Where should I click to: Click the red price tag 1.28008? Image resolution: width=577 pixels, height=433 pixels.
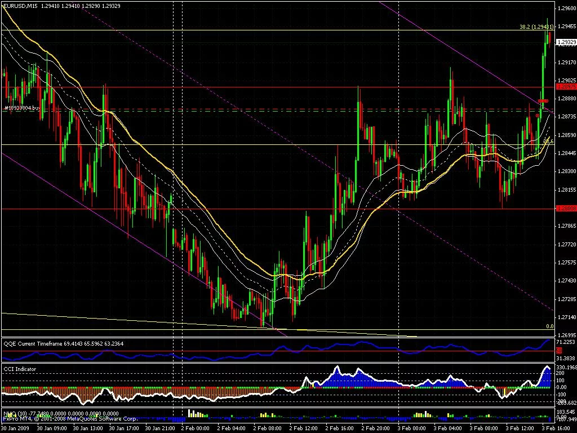(567, 209)
